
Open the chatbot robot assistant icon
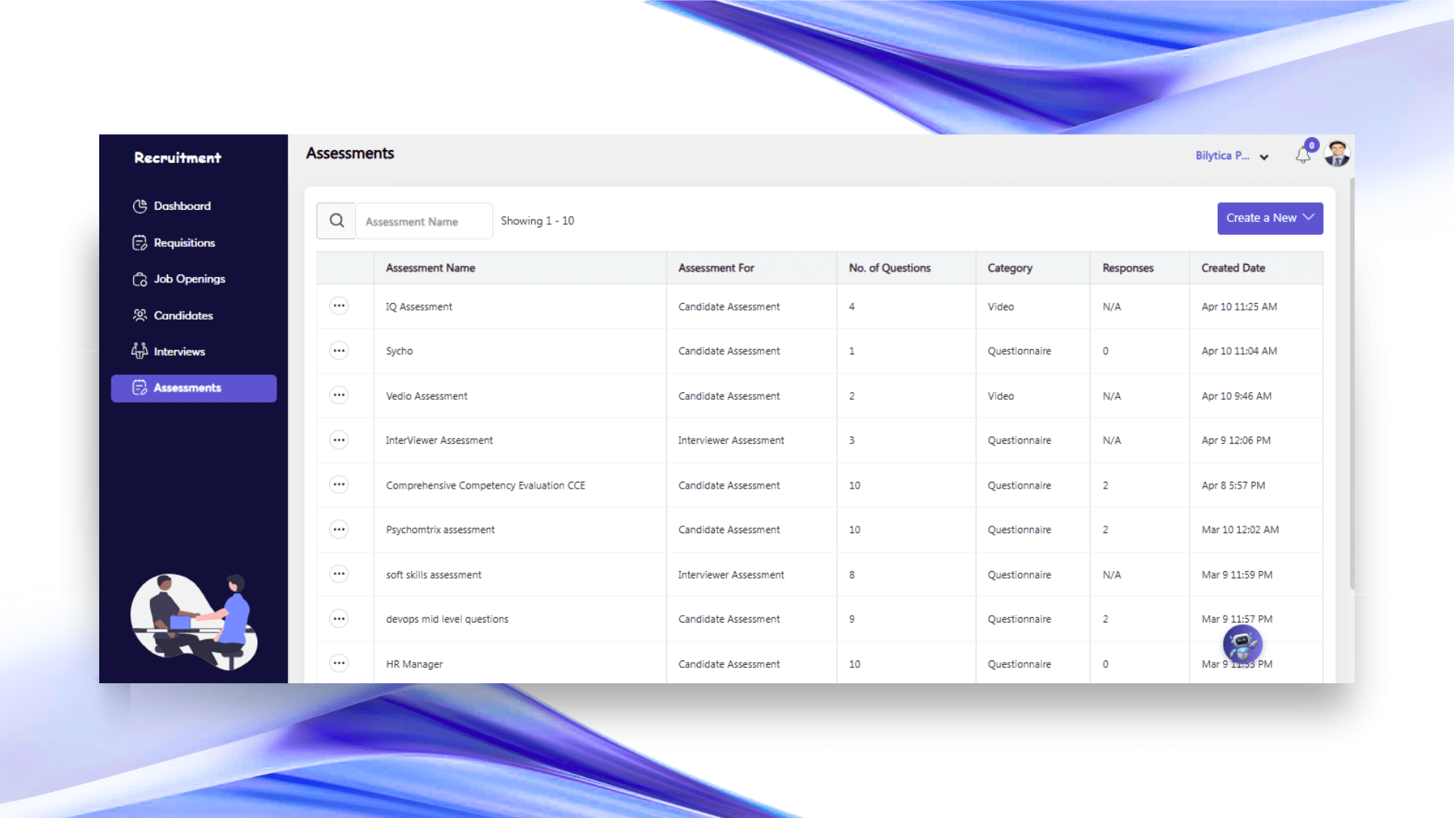click(x=1242, y=644)
